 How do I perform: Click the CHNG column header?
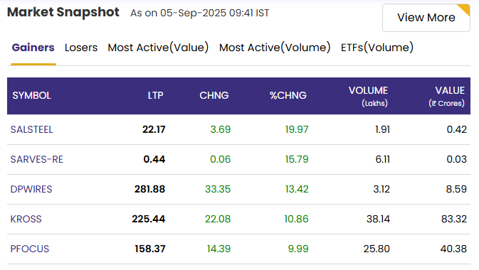point(214,95)
